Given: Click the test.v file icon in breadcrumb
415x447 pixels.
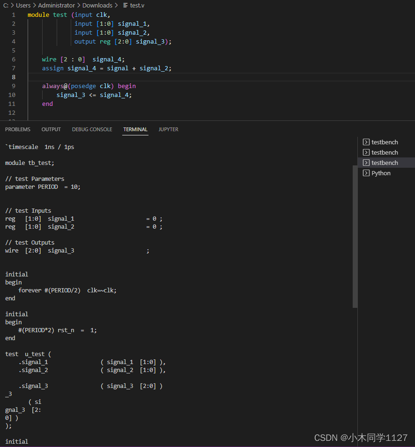Looking at the screenshot, I should 125,6.
